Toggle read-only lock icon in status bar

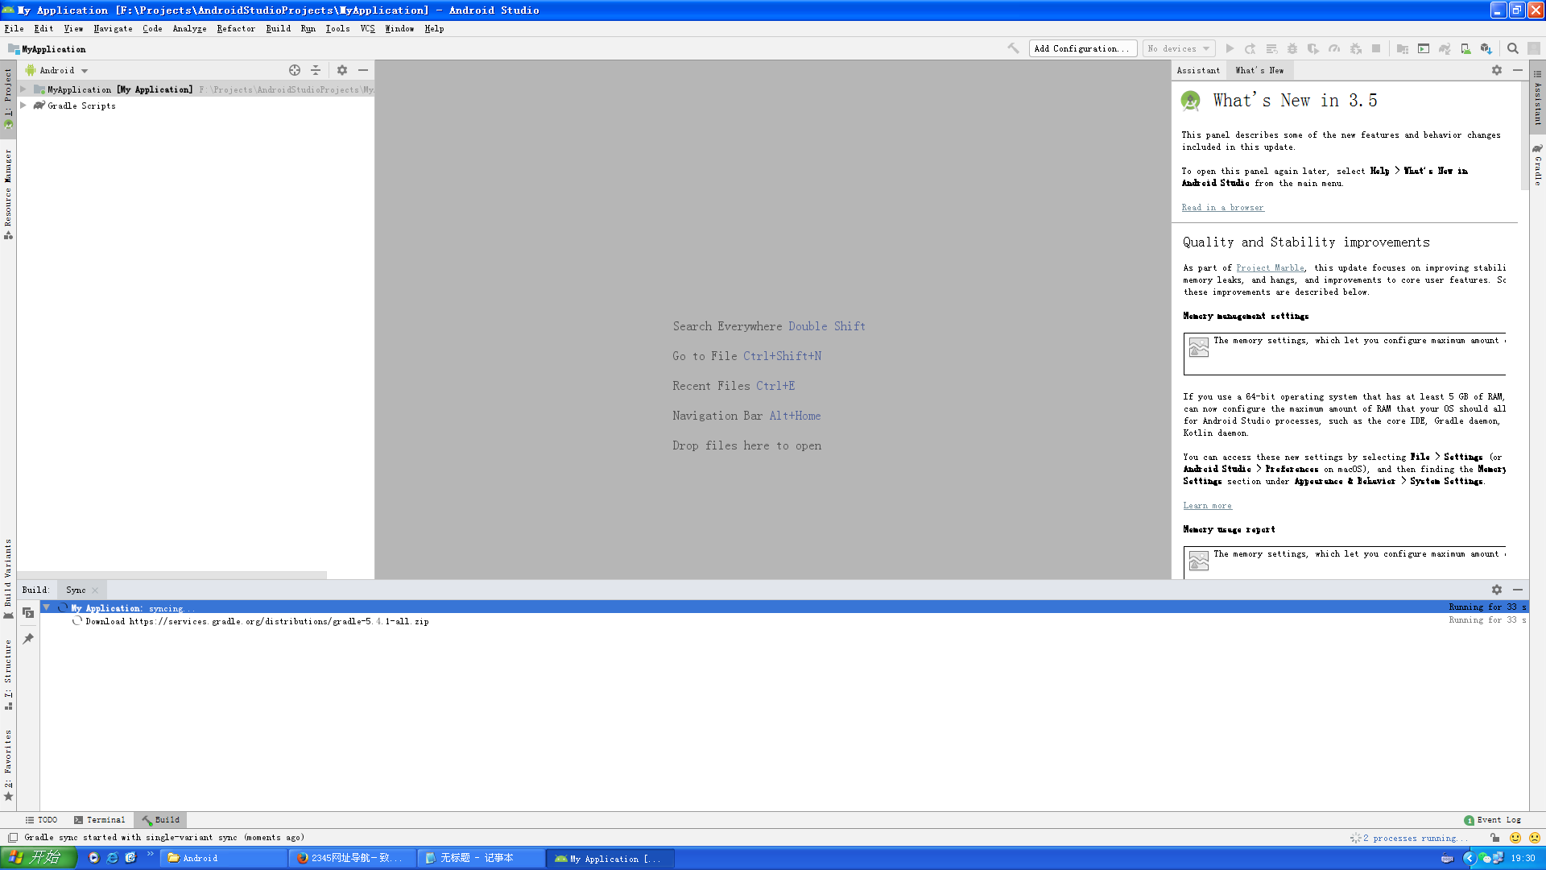coord(1494,838)
